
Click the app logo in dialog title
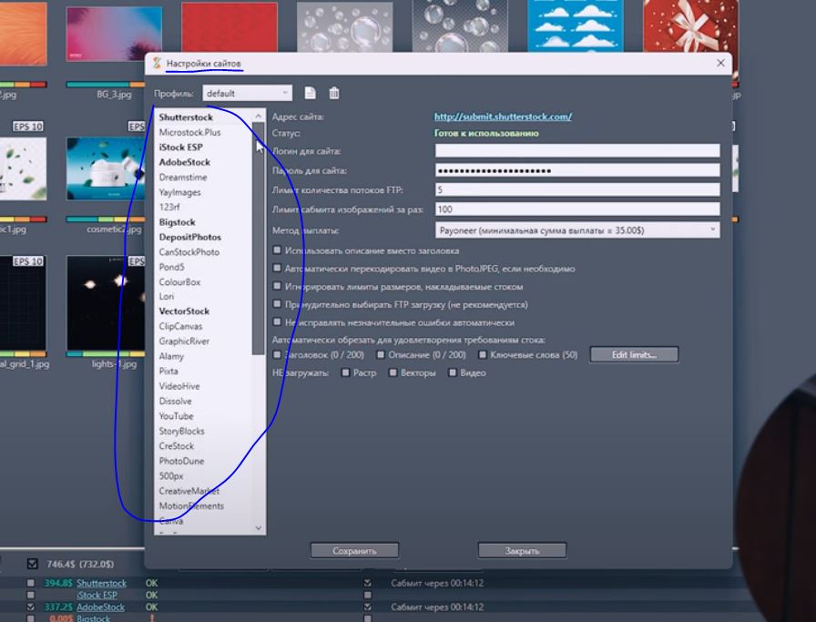pos(157,64)
